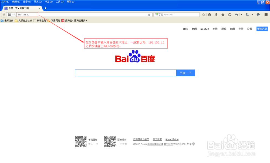Reload the page with the refresh icon
The image size is (270, 163).
point(149,15)
